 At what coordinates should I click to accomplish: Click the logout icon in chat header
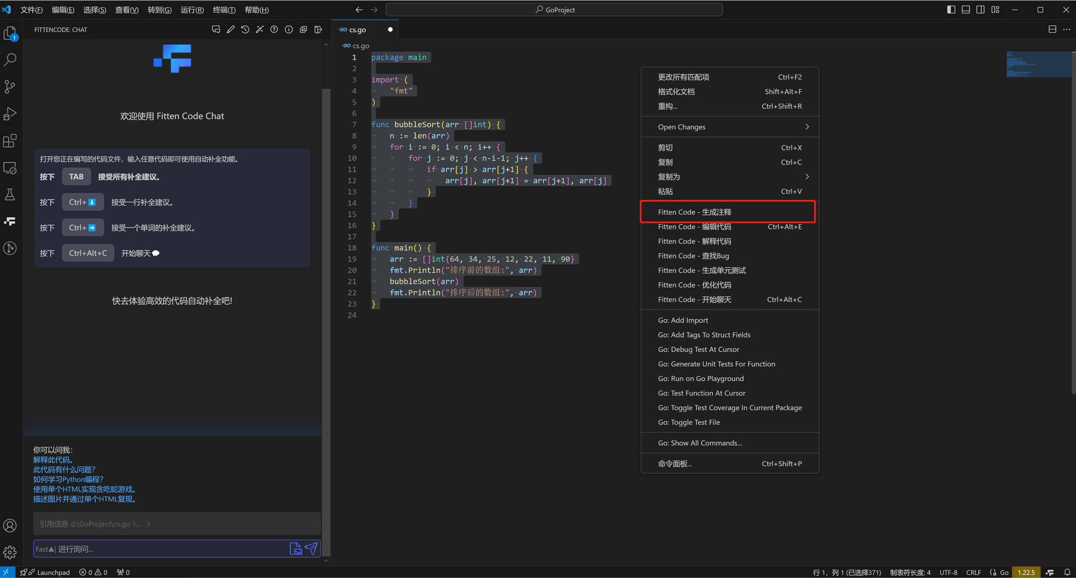[x=318, y=30]
